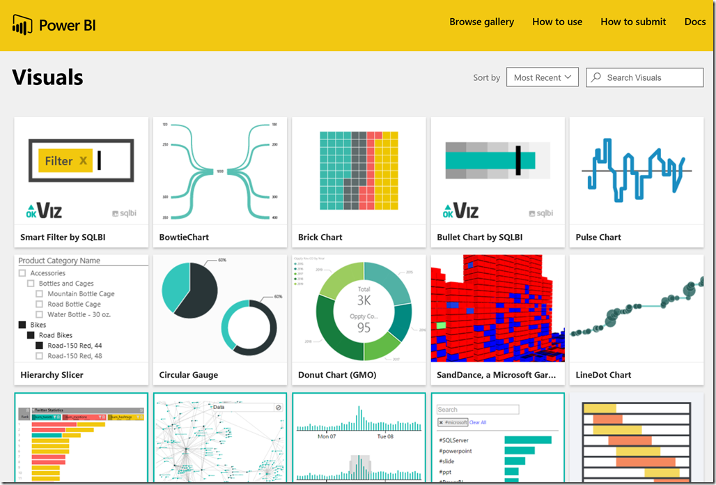Viewport: 716px width, 485px height.
Task: Open the hashtag bar list visual thumbnail
Action: pyautogui.click(x=498, y=438)
